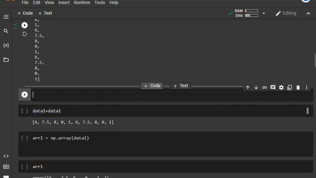Viewport: 316px width, 178px height.
Task: Open the variables {x} panel icon
Action: click(x=6, y=45)
